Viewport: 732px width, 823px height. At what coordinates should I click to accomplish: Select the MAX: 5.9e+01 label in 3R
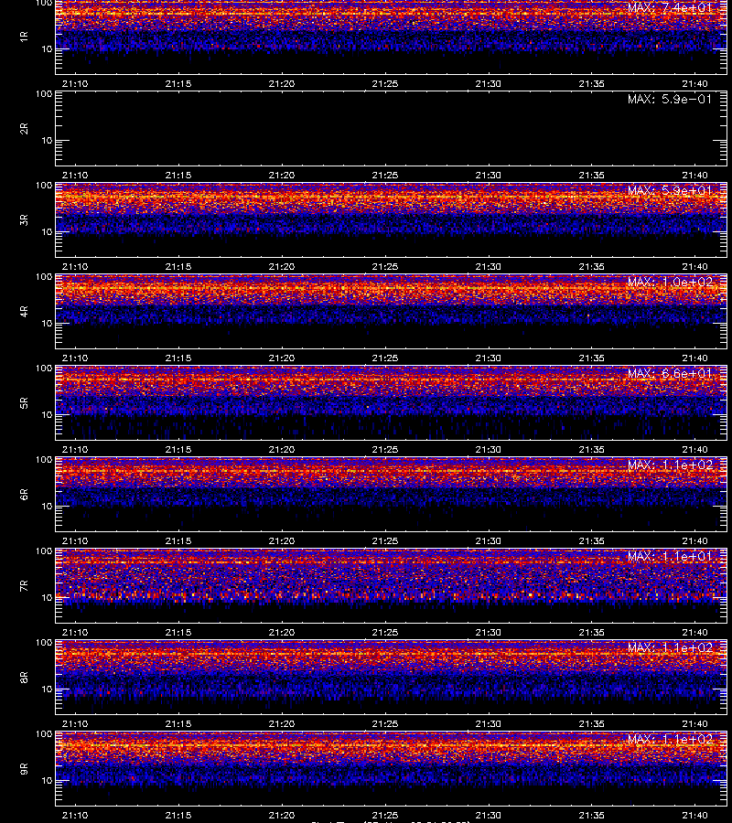click(670, 190)
